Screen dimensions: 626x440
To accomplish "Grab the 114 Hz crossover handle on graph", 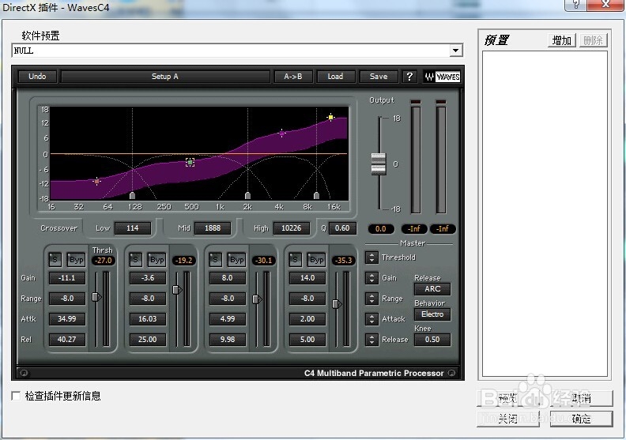I will [132, 195].
